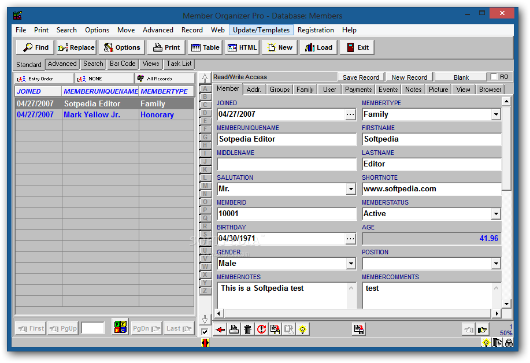Click the lightbulb icon in status bar
Image resolution: width=530 pixels, height=363 pixels.
[x=486, y=343]
